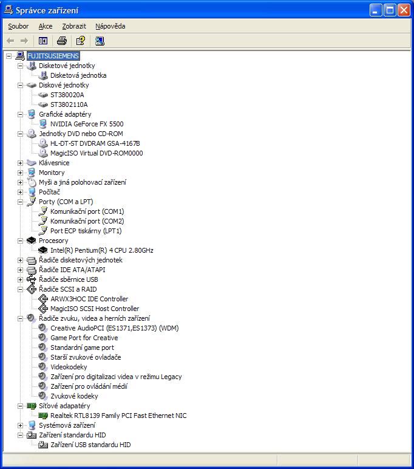The height and width of the screenshot is (469, 414).
Task: Click the Print toolbar icon
Action: pyautogui.click(x=62, y=41)
